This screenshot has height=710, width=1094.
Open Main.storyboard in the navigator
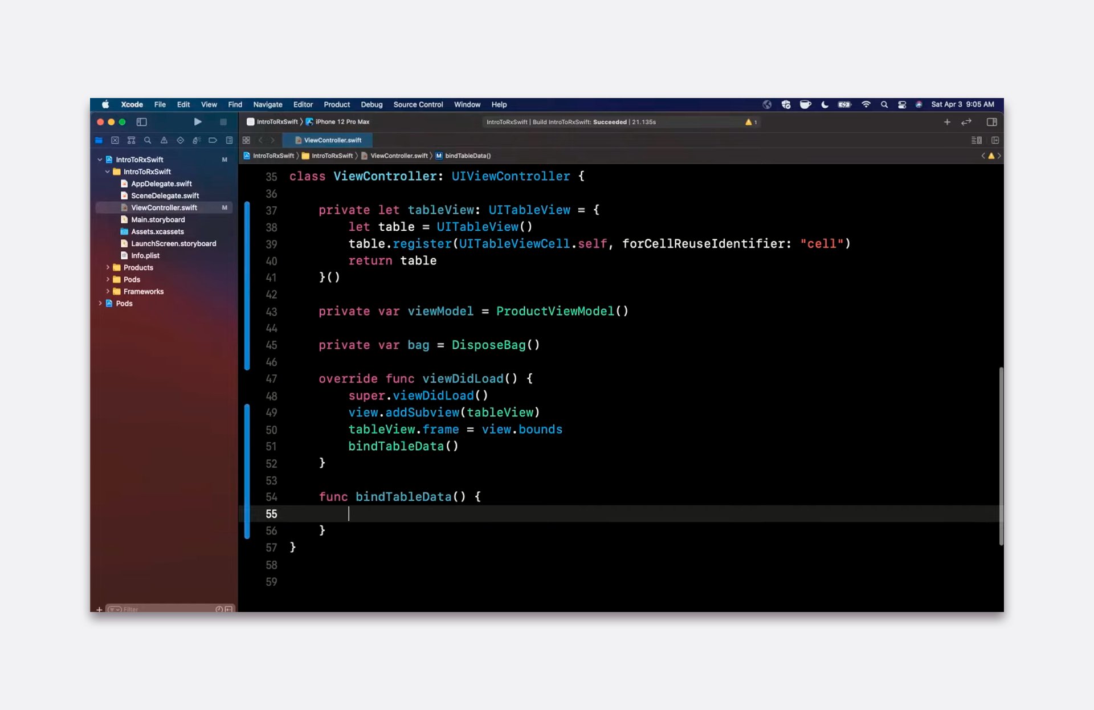[x=158, y=219]
